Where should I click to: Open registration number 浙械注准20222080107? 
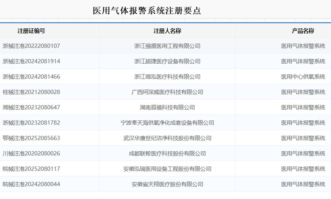(x=31, y=46)
